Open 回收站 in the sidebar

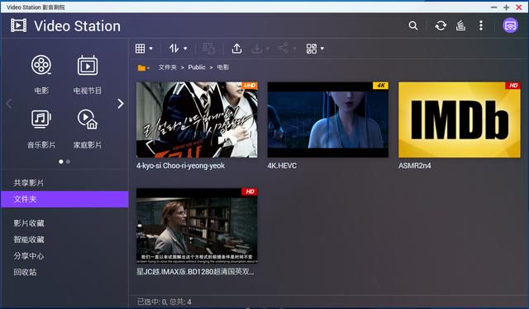(x=64, y=272)
